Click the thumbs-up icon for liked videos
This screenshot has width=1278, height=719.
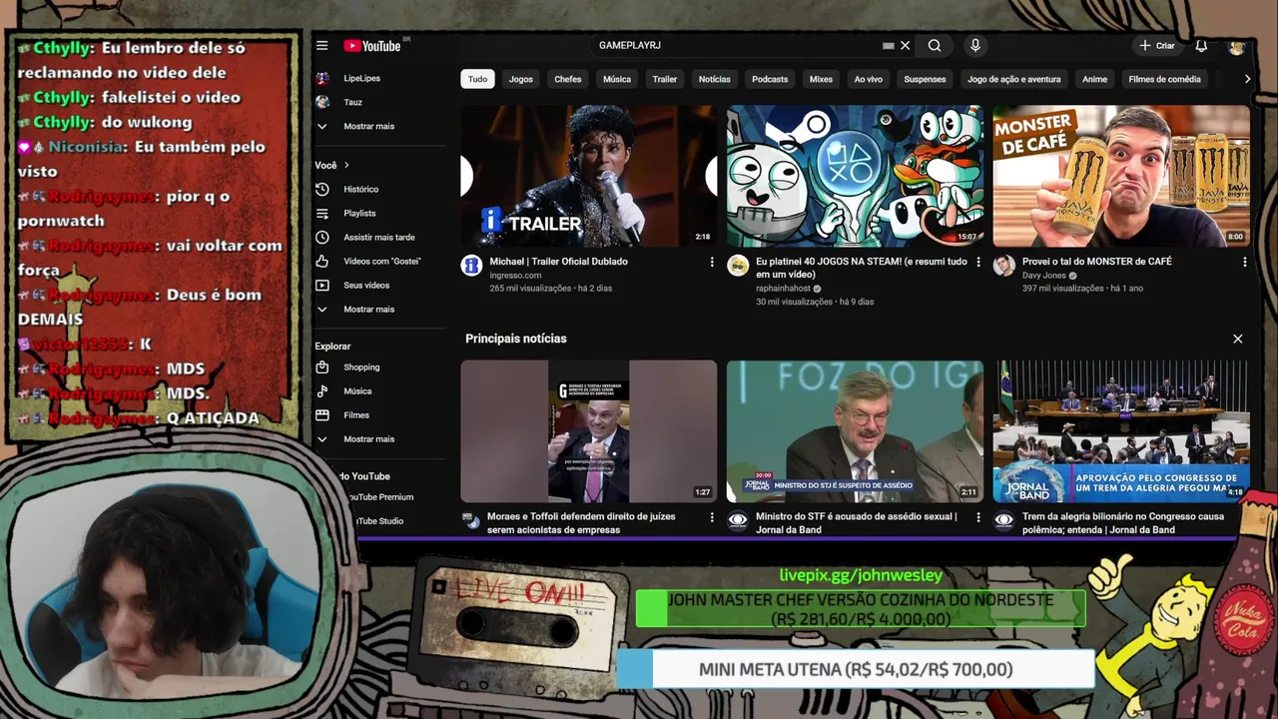click(x=322, y=261)
